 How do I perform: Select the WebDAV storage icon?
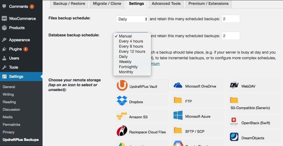pos(234,85)
